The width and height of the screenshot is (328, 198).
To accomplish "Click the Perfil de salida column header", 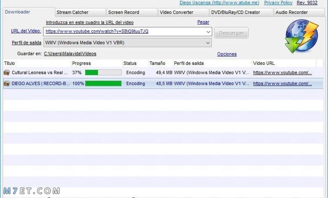I will pyautogui.click(x=212, y=63).
